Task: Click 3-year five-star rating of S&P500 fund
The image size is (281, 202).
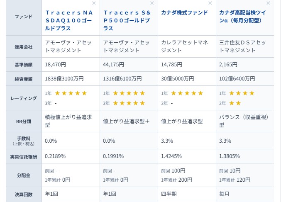Action: pos(129,103)
